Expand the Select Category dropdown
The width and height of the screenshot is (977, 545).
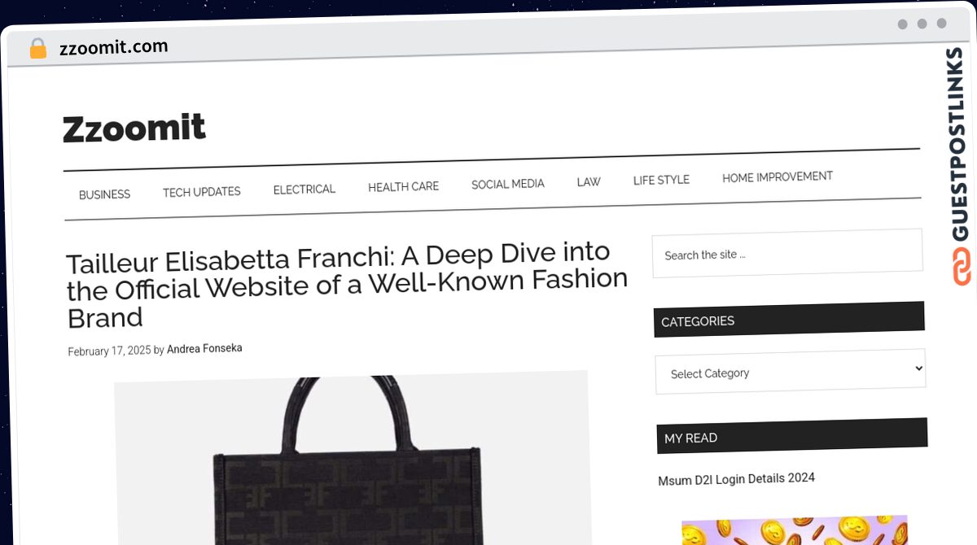(791, 372)
